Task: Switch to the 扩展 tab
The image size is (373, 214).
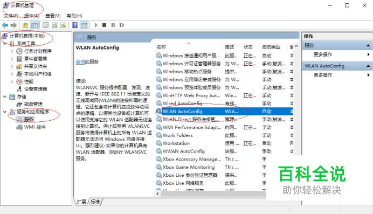Action: [81, 202]
